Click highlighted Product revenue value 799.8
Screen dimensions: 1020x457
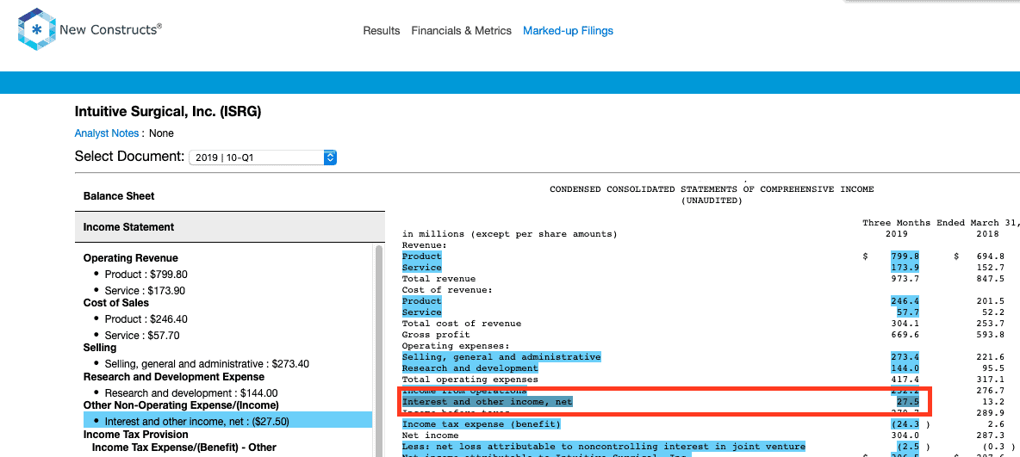(905, 256)
